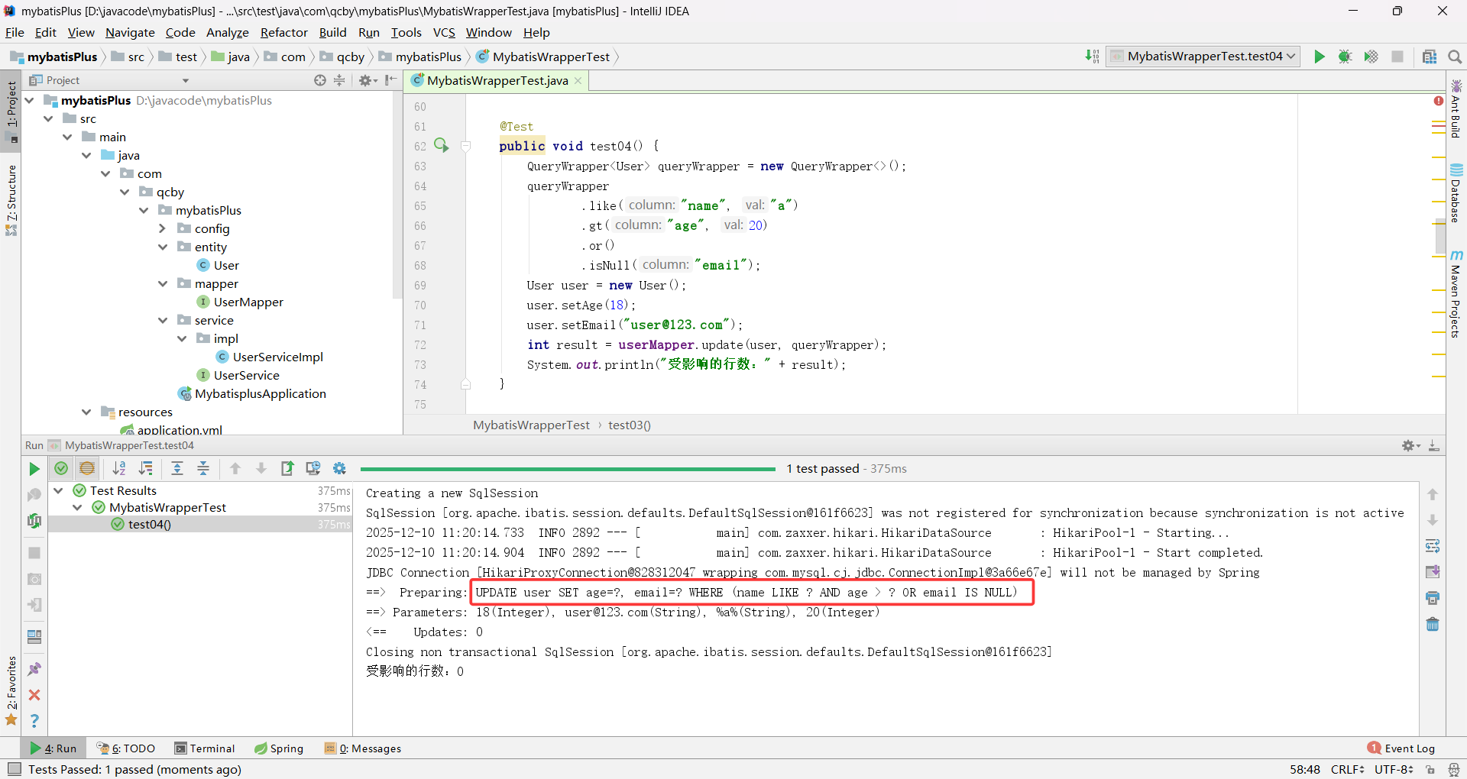Run MybatisWrapperTest.test04 with green play icon
1467x779 pixels.
tap(1320, 57)
